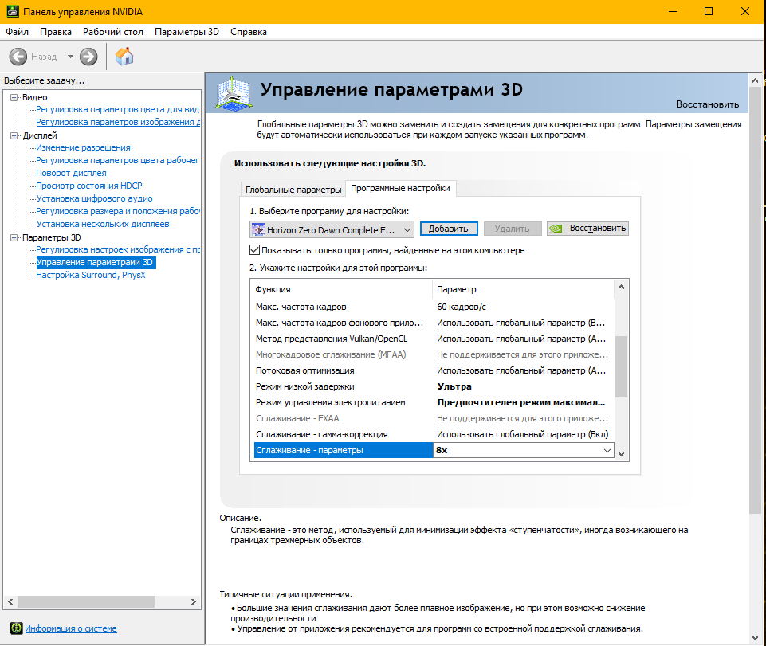Go forward with the forward arrow icon

(88, 57)
